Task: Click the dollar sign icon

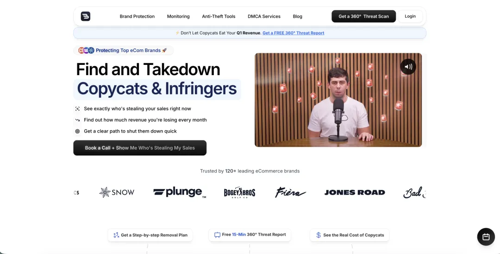Action: (x=318, y=235)
